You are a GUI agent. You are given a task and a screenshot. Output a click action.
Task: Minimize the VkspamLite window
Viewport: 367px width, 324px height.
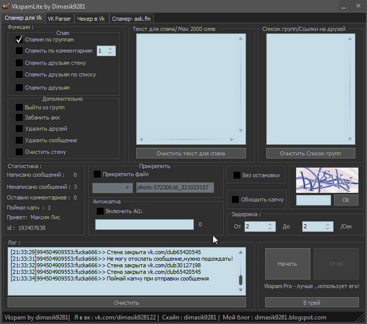pyautogui.click(x=343, y=6)
